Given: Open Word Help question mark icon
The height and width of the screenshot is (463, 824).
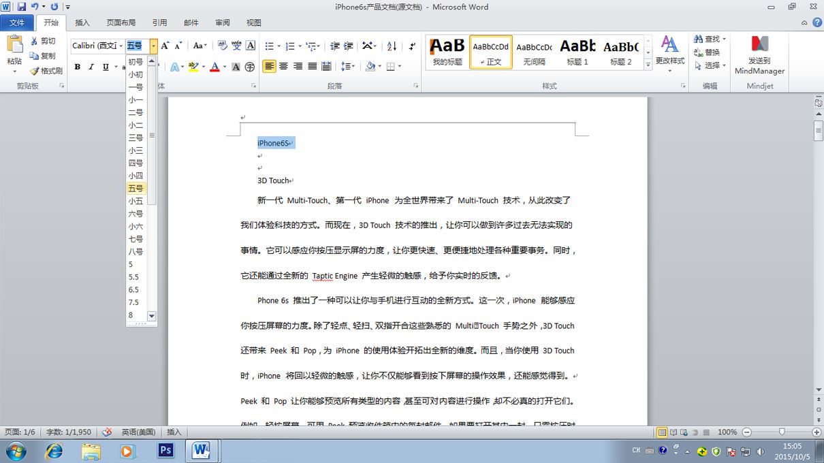Looking at the screenshot, I should (817, 22).
